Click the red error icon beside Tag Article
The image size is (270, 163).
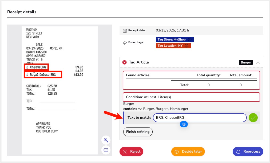coord(124,62)
